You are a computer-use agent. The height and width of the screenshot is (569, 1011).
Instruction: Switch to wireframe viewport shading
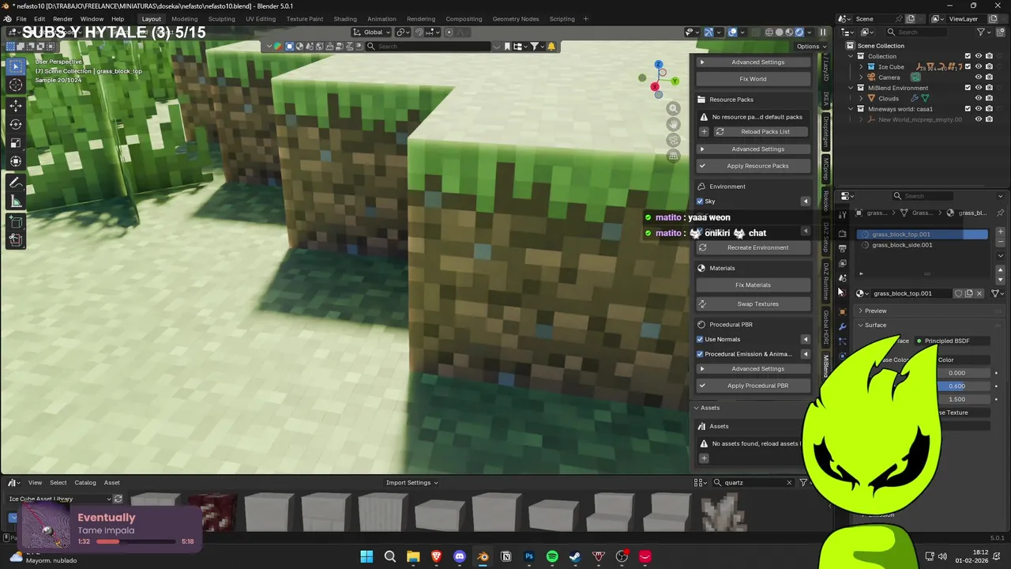[769, 32]
